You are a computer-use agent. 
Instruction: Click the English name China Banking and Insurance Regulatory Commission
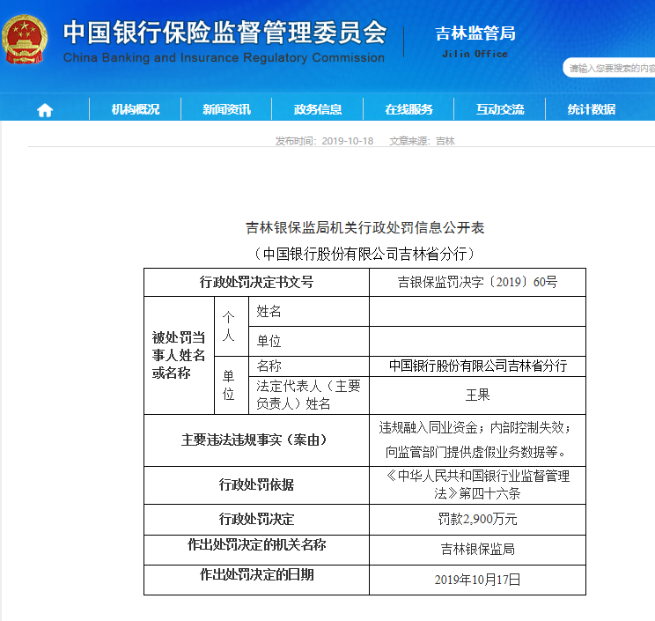point(224,57)
